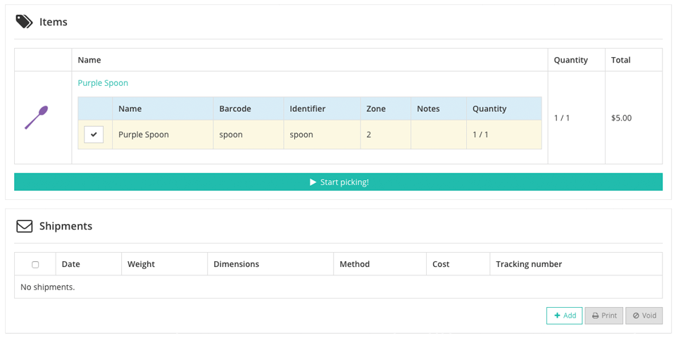This screenshot has width=676, height=338.
Task: Click the Notes column header
Action: coord(439,108)
